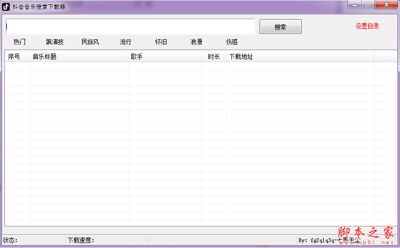Open the 设置目录 directory setting link
Viewport: 400px width, 248px height.
click(367, 26)
